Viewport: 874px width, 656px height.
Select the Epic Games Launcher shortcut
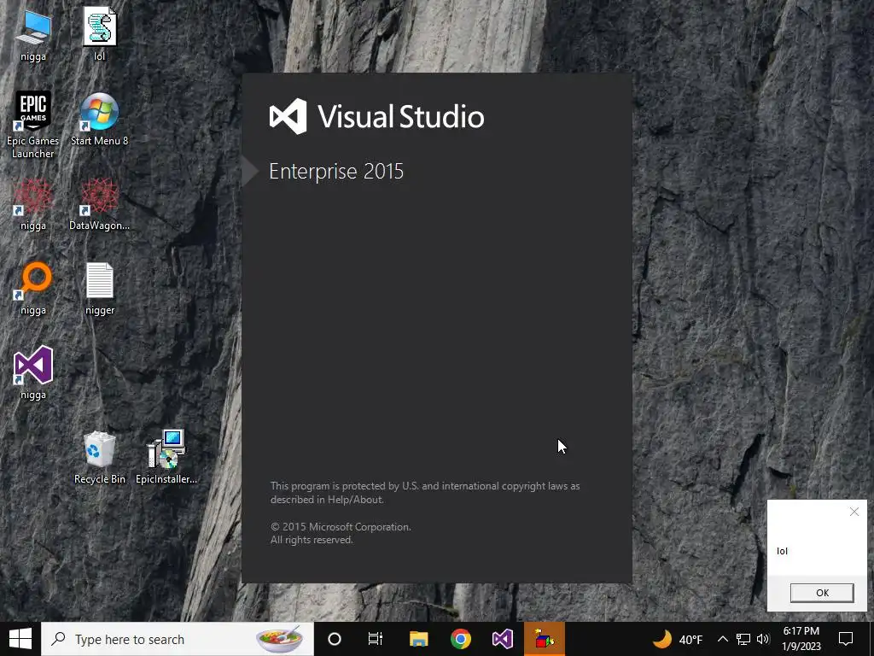click(x=33, y=125)
